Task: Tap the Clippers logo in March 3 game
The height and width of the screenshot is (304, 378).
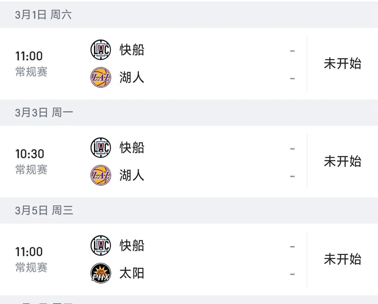Action: click(101, 148)
